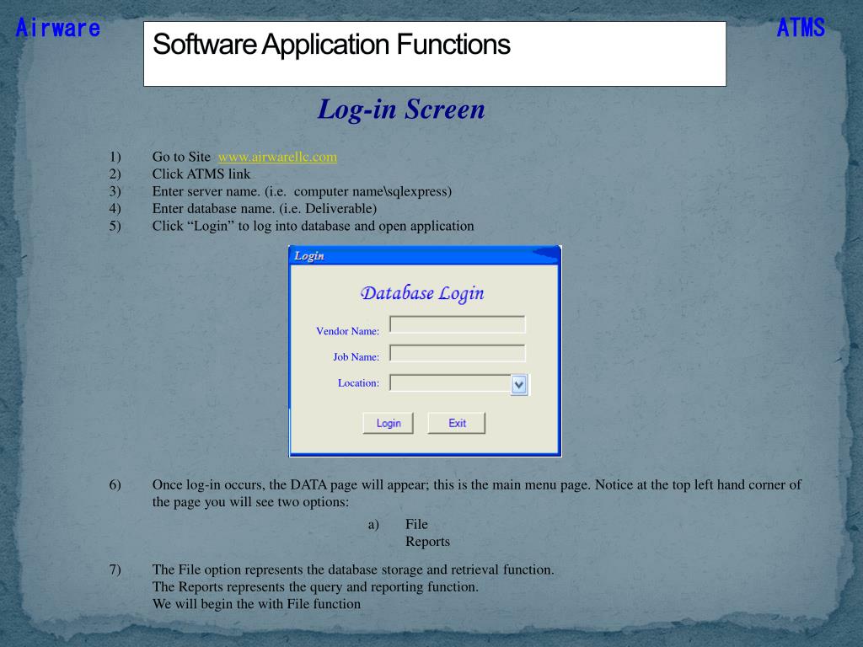
Task: Open the www.airwarellc.com link
Action: [x=277, y=157]
